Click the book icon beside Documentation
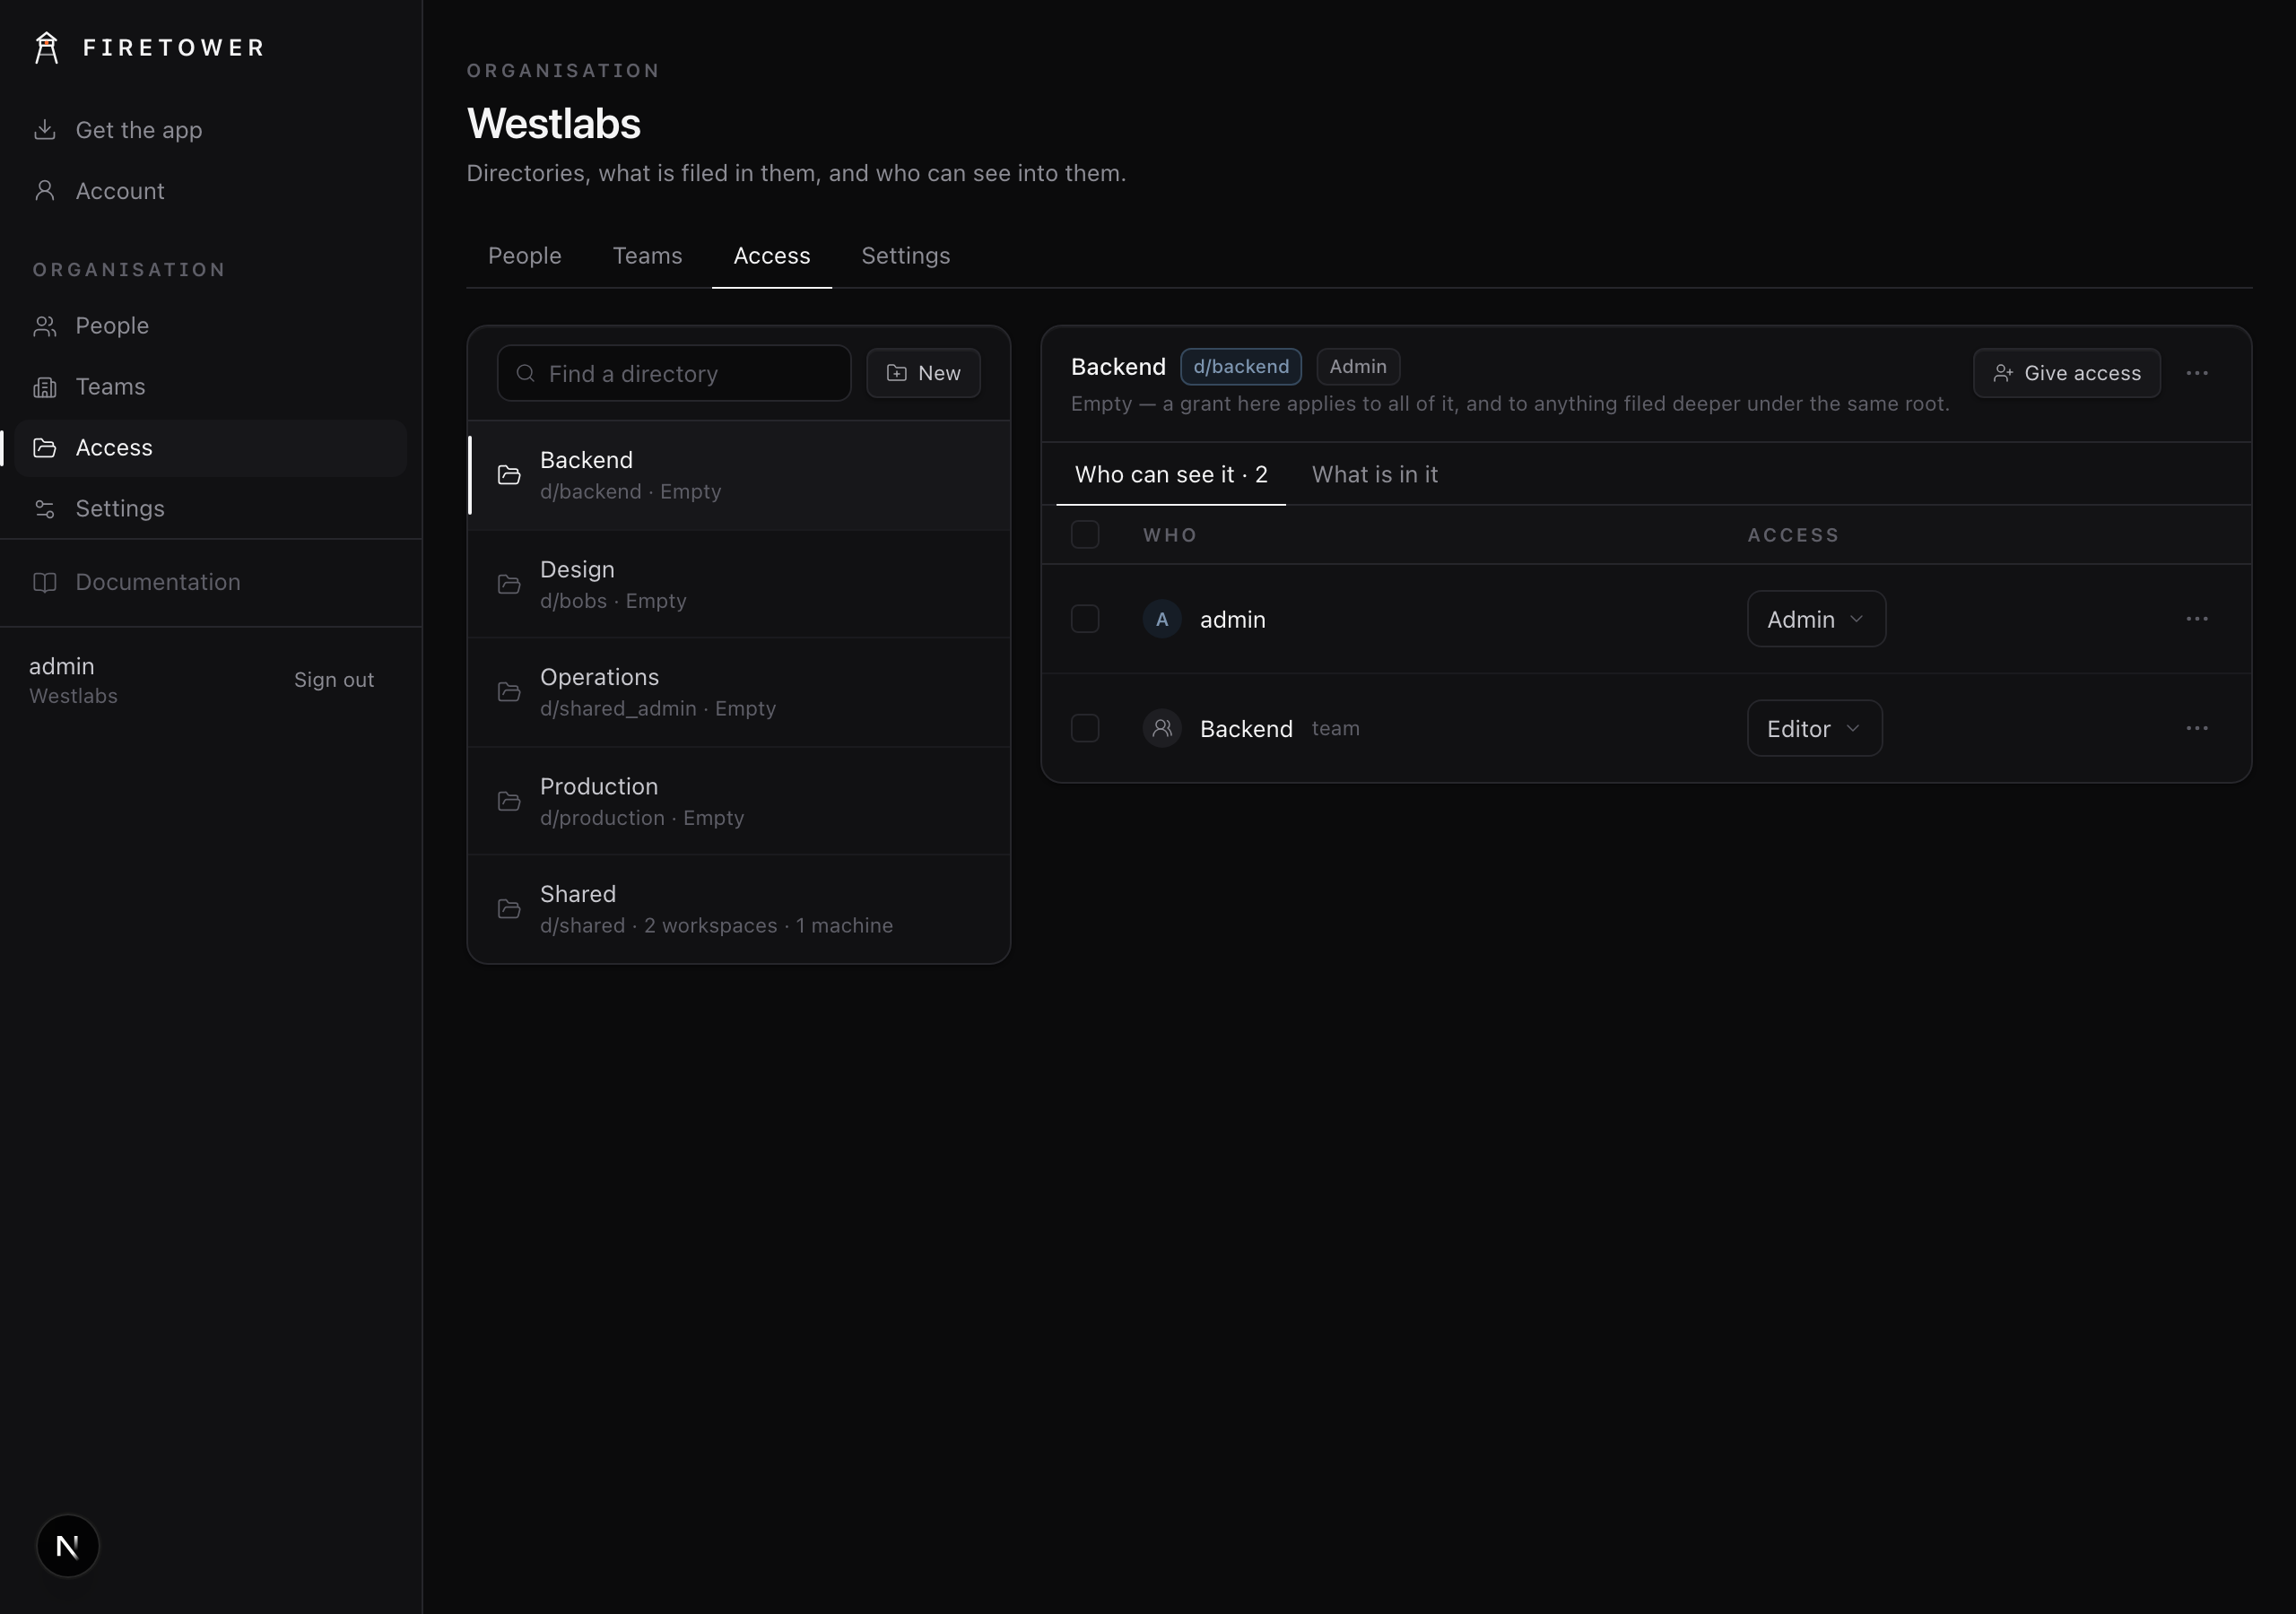The height and width of the screenshot is (1614, 2296). click(44, 582)
